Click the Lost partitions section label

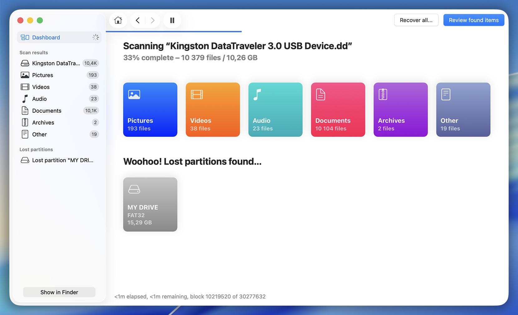[36, 150]
